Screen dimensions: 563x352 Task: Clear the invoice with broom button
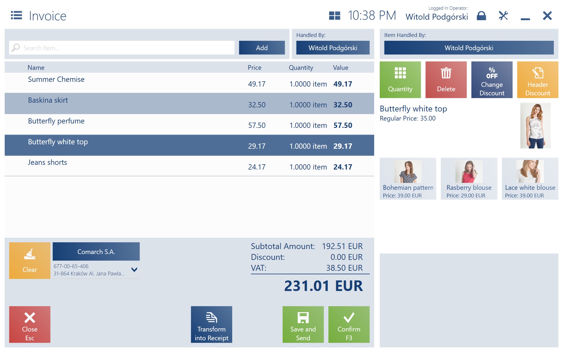(x=30, y=260)
